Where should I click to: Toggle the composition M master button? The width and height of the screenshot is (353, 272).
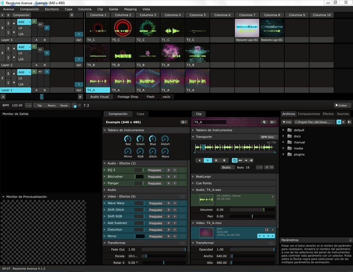point(72,15)
